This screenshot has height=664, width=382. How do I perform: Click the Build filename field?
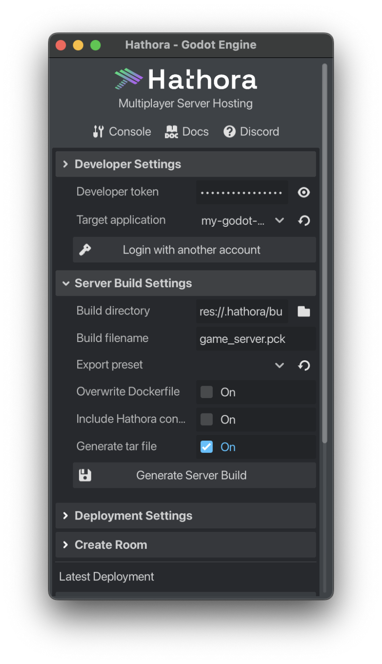pyautogui.click(x=256, y=339)
